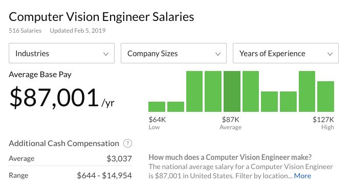The width and height of the screenshot is (352, 189).
Task: Click the Additional Cash Compensation help icon
Action: click(127, 143)
